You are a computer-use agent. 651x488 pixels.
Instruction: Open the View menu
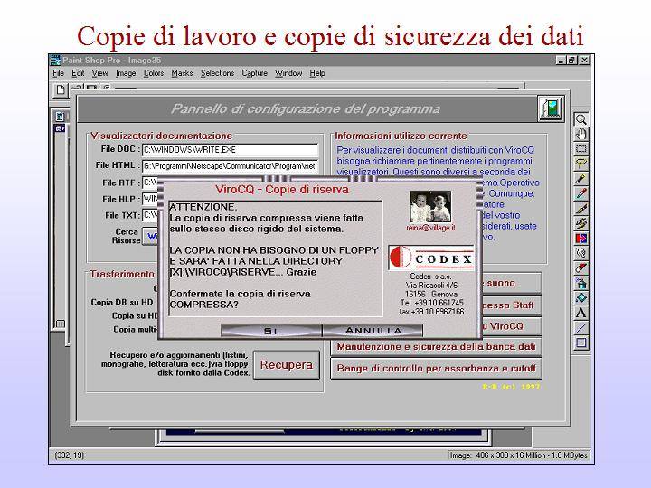coord(100,73)
